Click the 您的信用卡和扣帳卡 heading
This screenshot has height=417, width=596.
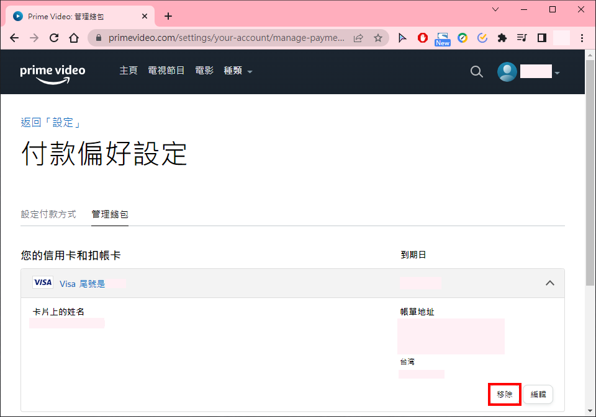(x=71, y=255)
